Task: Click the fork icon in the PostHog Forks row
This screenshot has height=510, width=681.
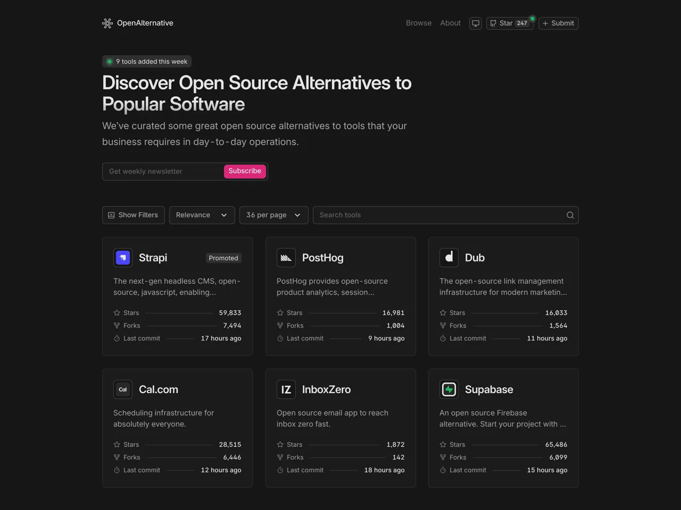Action: (280, 326)
